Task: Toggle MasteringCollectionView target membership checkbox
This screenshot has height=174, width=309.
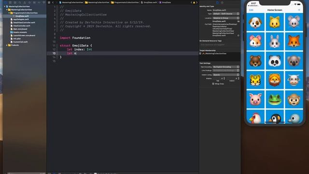Action: click(200, 54)
